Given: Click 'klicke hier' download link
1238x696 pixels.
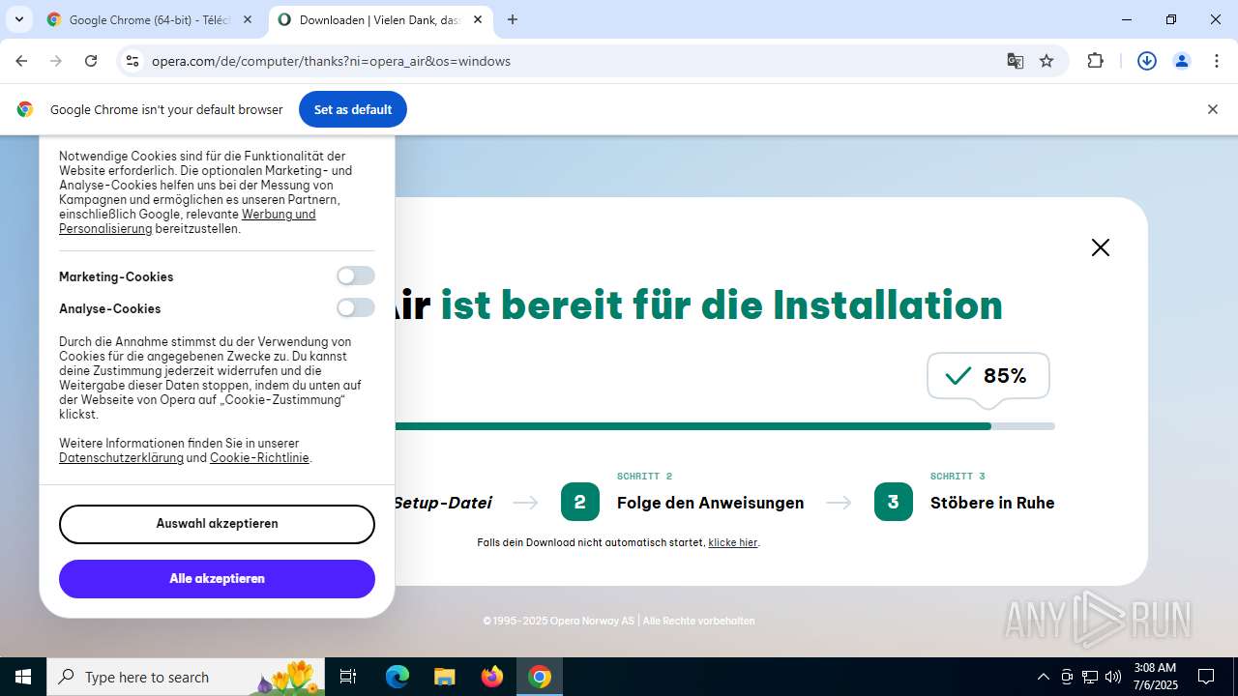Looking at the screenshot, I should pos(733,543).
